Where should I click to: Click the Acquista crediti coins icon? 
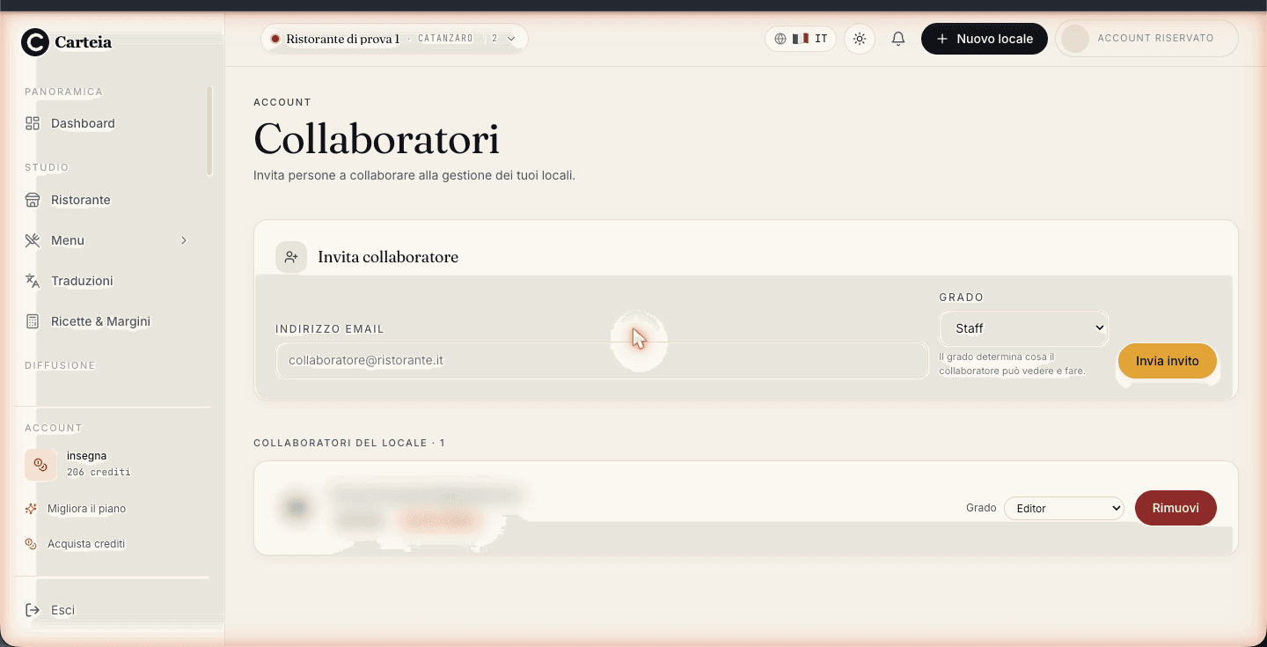click(31, 544)
